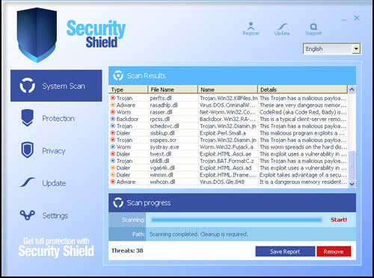
Task: Select CodeRed details text of rasser.dll
Action: pos(303,112)
